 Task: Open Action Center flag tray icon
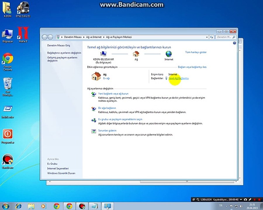tap(231, 206)
